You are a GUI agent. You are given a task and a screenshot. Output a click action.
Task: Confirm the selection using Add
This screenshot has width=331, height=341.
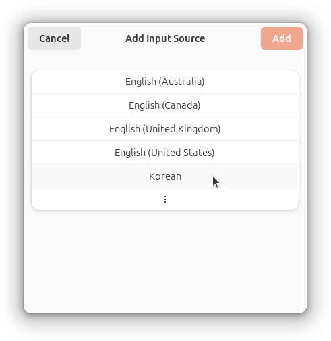pos(282,38)
